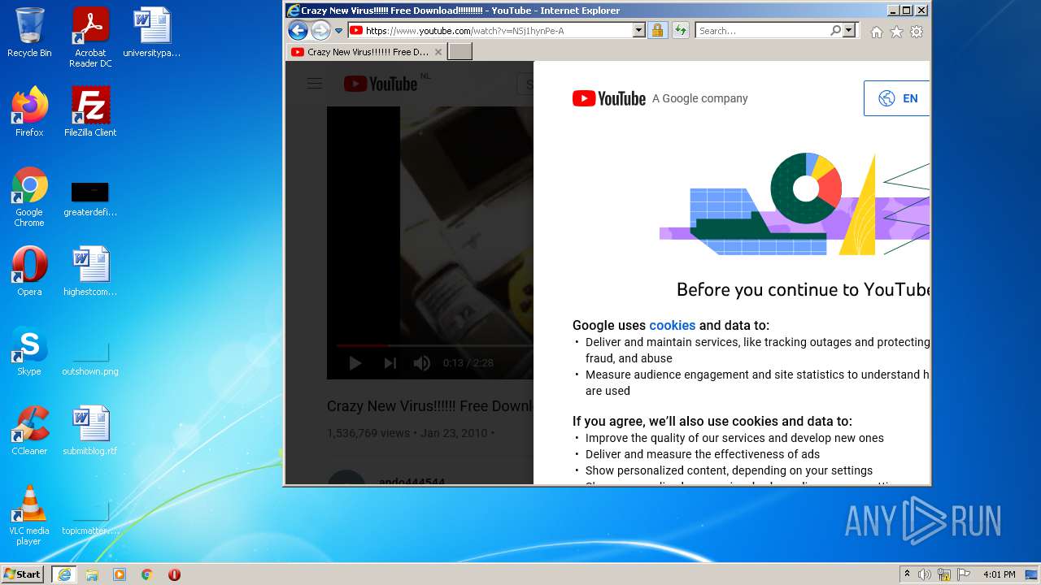Click the YouTube logo in consent dialog
This screenshot has width=1041, height=585.
[609, 98]
